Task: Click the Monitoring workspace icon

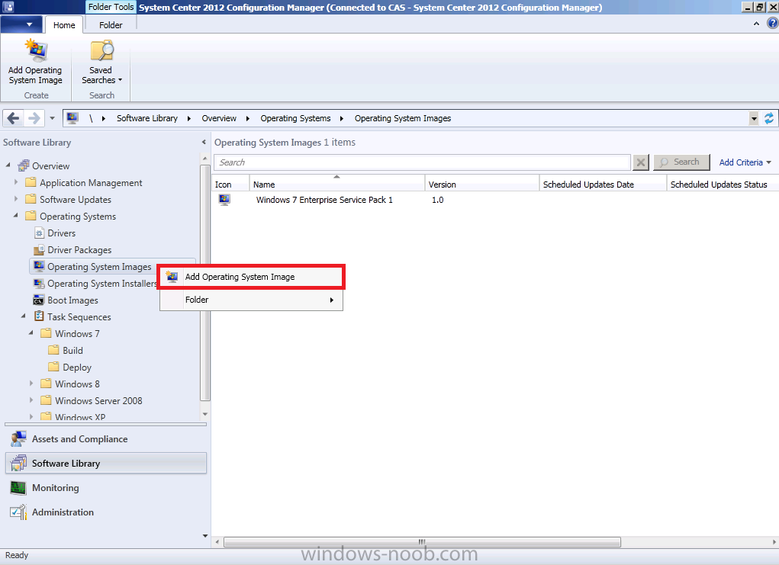Action: coord(18,487)
